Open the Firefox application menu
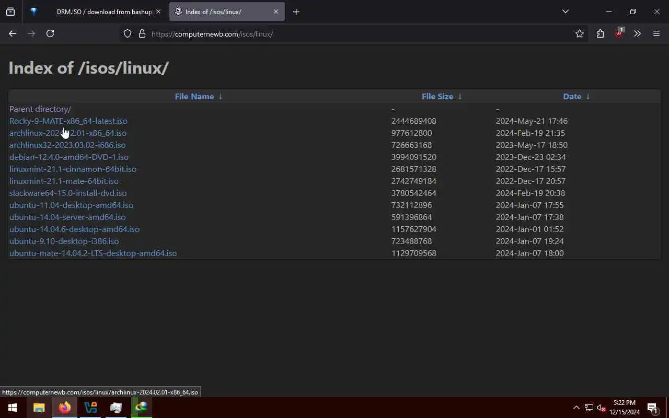The image size is (669, 418). (x=656, y=34)
